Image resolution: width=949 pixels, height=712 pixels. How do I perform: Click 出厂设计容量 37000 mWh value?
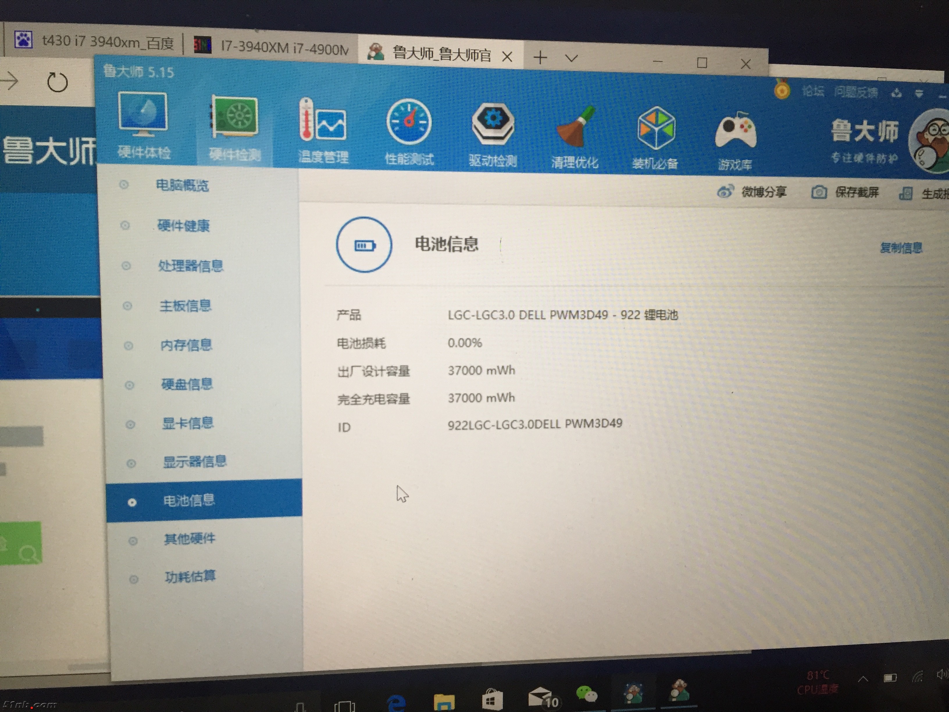pyautogui.click(x=481, y=370)
